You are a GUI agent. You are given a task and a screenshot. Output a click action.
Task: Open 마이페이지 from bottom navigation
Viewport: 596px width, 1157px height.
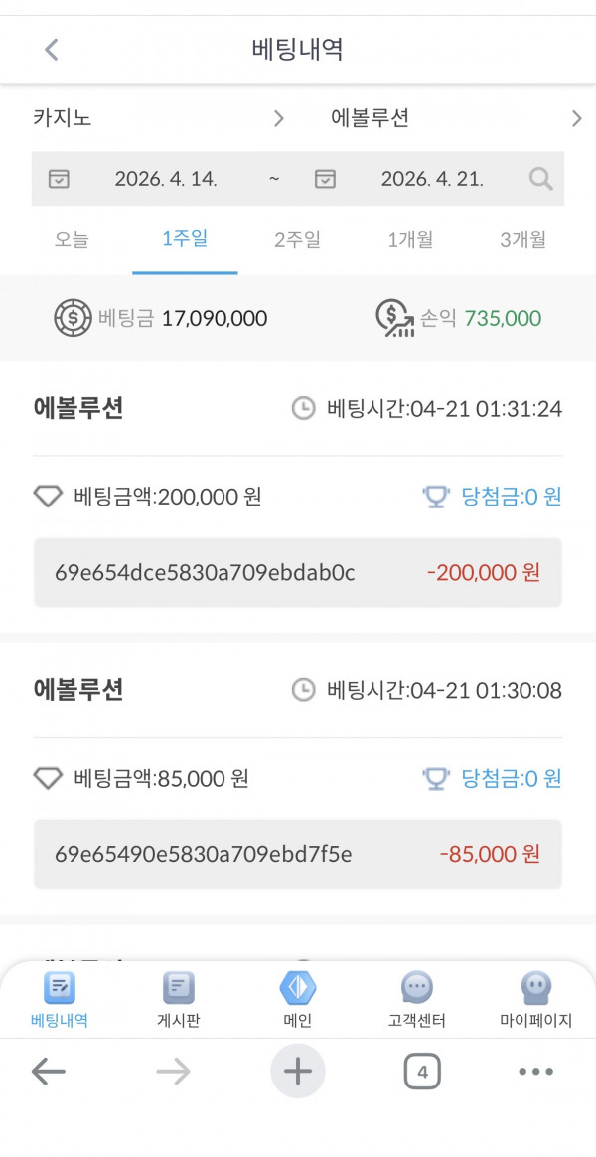535,996
